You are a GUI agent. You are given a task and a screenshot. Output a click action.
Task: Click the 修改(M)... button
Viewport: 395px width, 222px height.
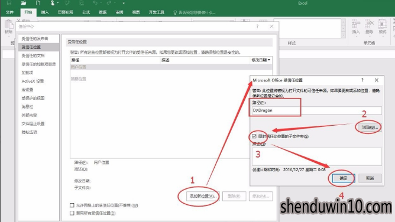[261, 196]
